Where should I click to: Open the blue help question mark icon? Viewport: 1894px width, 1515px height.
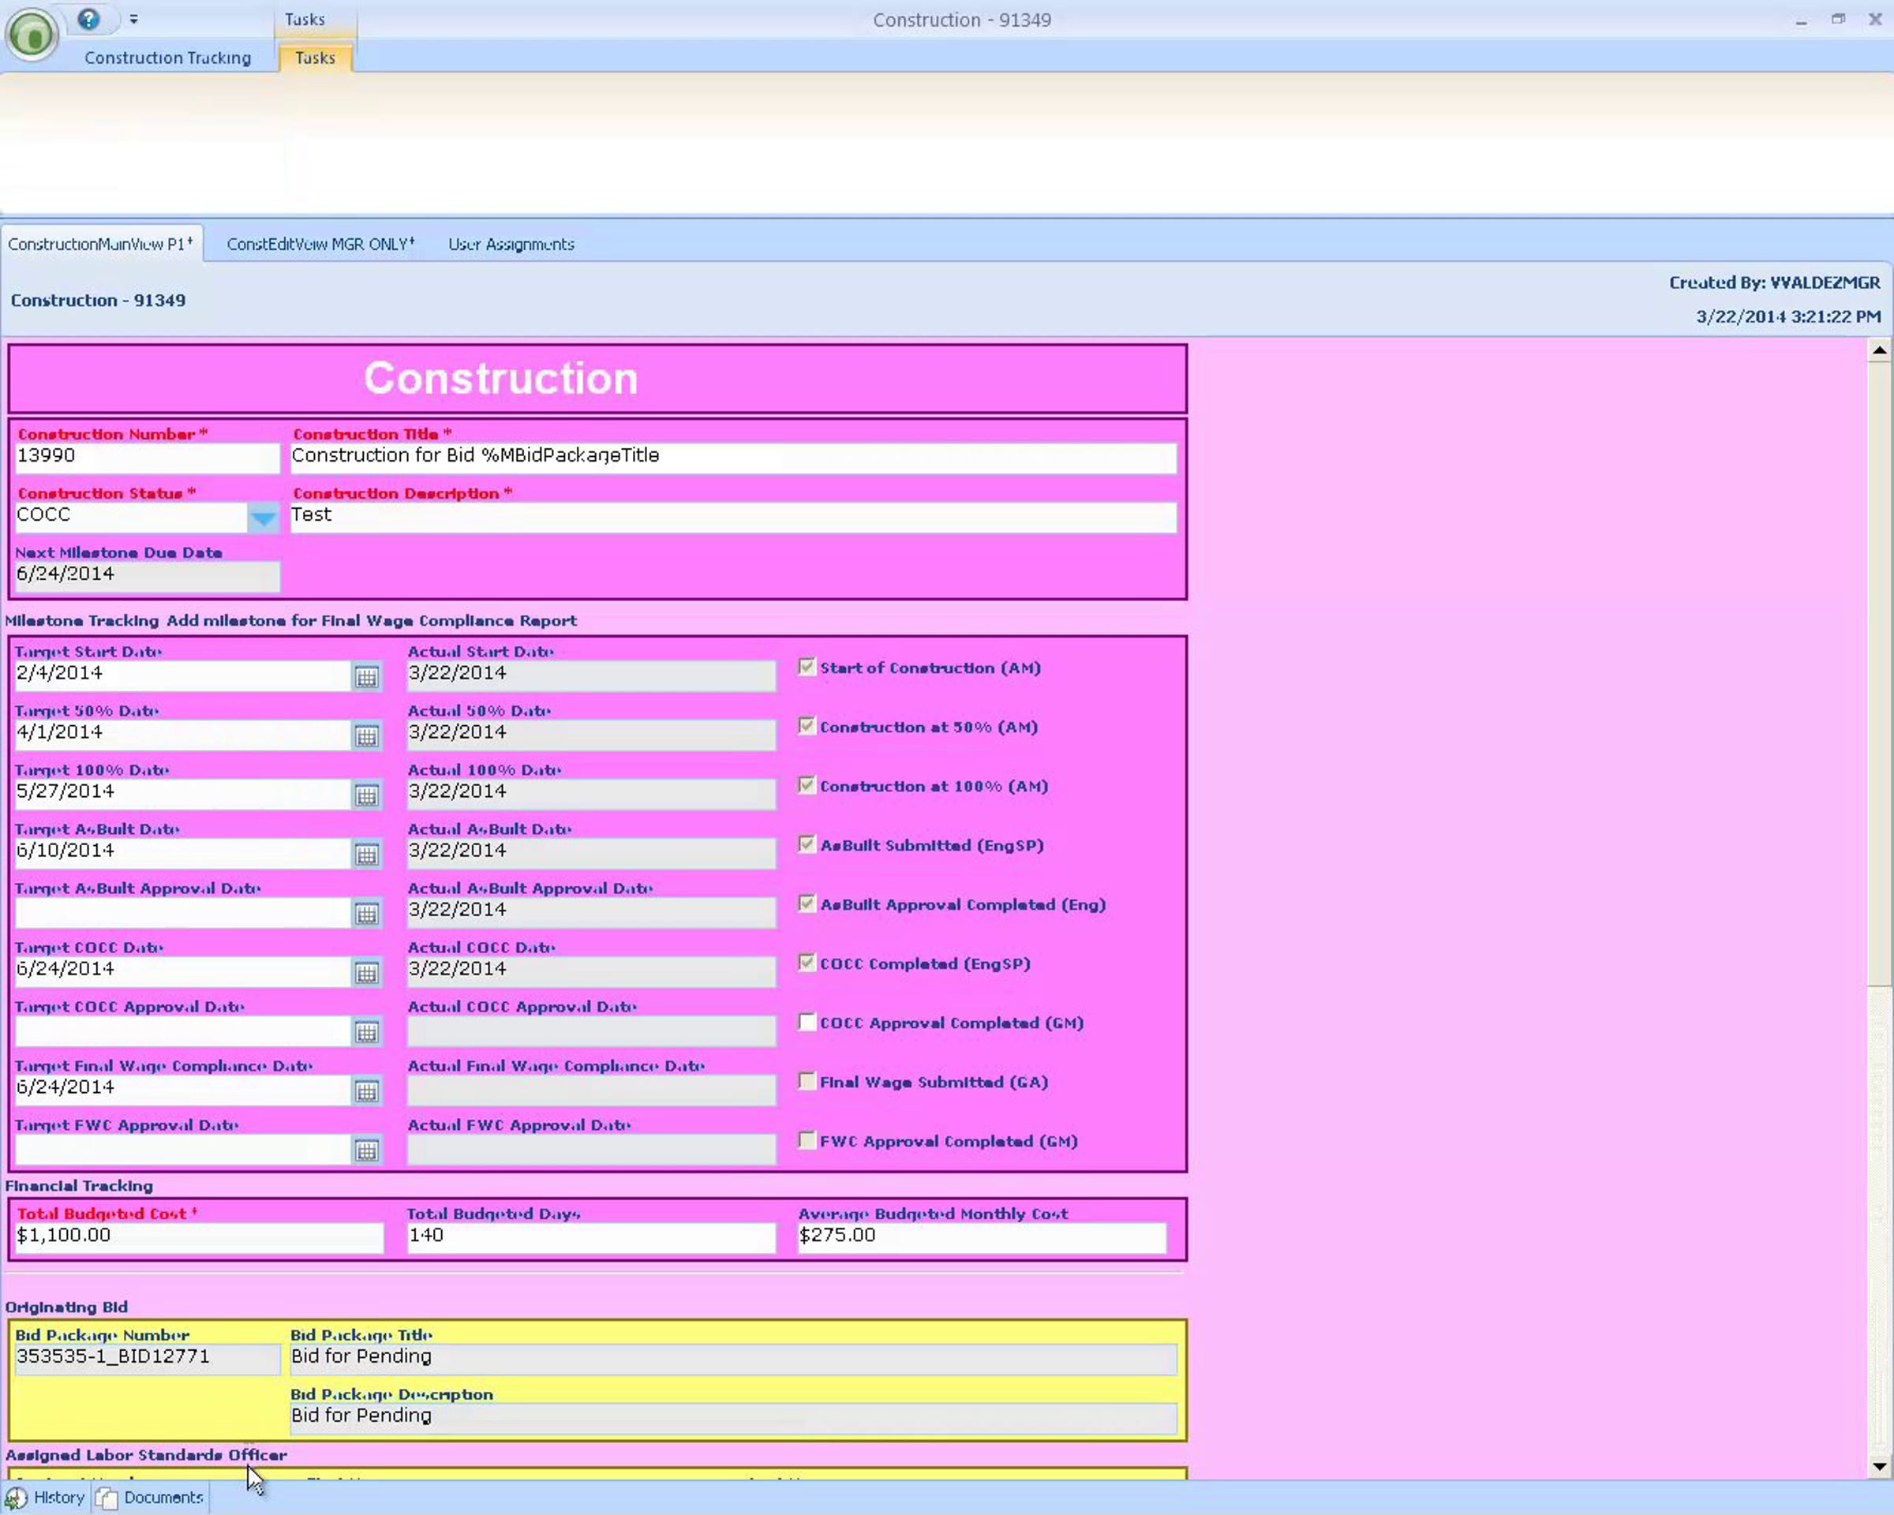(88, 18)
